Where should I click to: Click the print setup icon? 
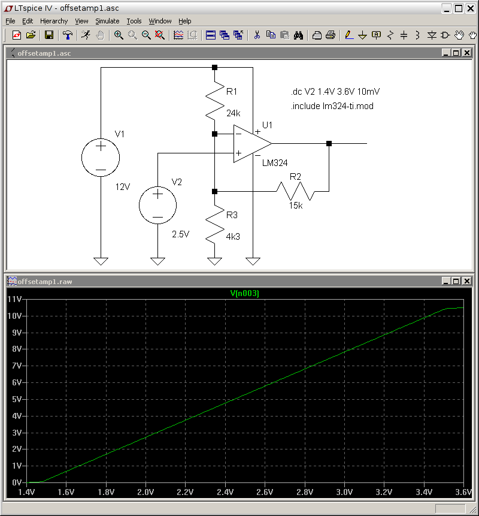coord(317,35)
